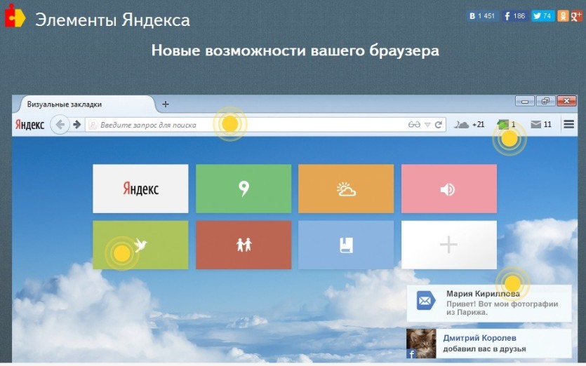Restore the mock browser window
This screenshot has width=586, height=366.
(545, 101)
